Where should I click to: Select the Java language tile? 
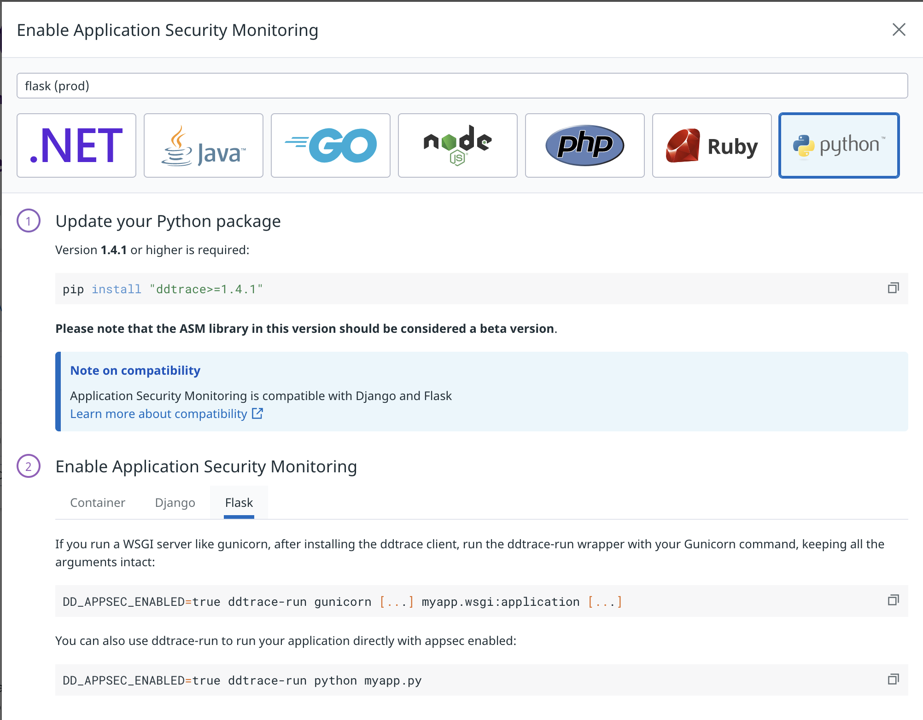[x=203, y=145]
